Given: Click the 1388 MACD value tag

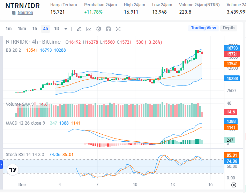Looking at the screenshot, I should pyautogui.click(x=231, y=121).
